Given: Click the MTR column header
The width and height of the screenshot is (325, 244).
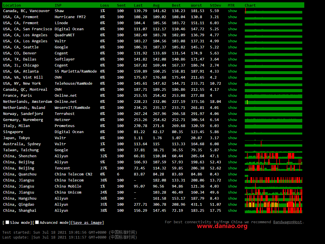Looking at the screenshot, I should [231, 5].
